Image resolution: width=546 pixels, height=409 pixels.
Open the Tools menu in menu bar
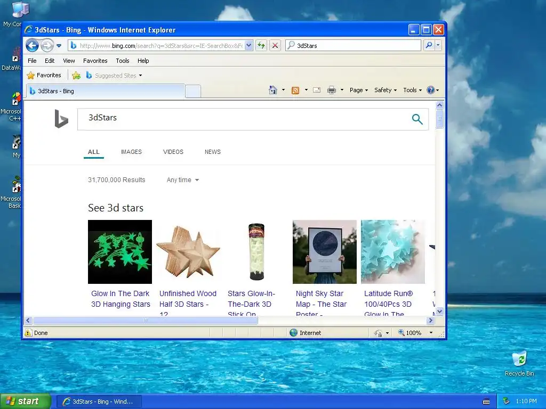(123, 61)
